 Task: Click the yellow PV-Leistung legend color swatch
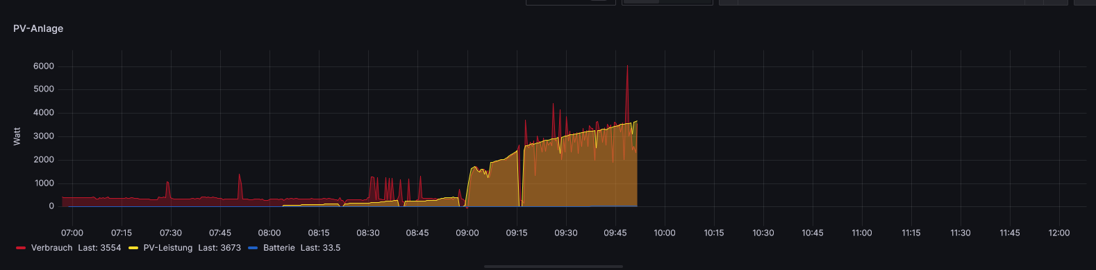click(133, 248)
